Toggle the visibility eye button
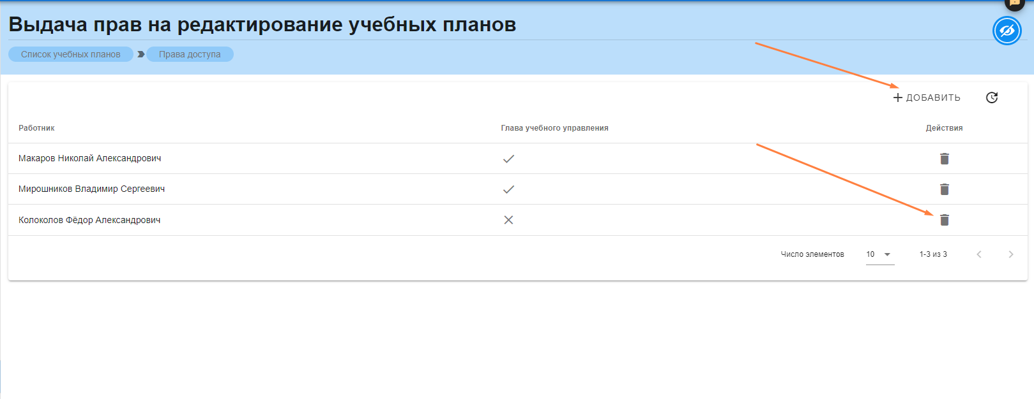Viewport: 1034px width, 399px height. point(1007,31)
